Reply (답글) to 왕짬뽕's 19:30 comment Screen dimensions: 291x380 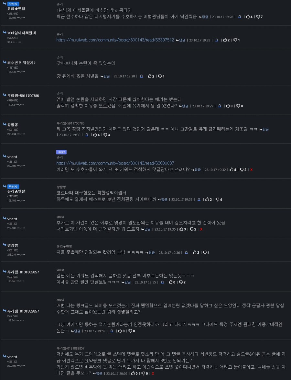pos(264,129)
